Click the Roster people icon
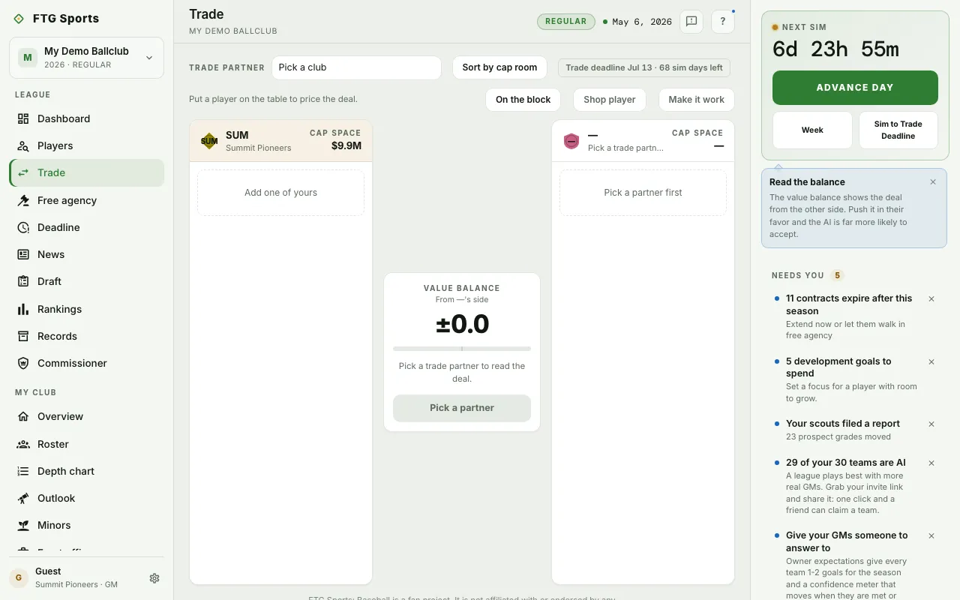 (x=23, y=444)
